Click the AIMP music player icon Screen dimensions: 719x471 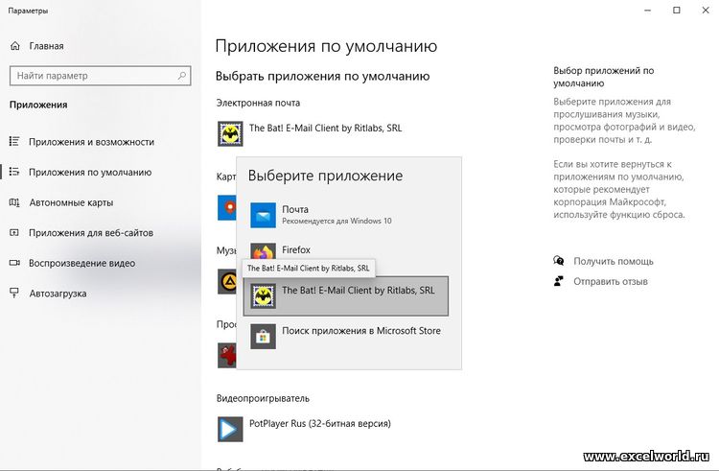227,282
